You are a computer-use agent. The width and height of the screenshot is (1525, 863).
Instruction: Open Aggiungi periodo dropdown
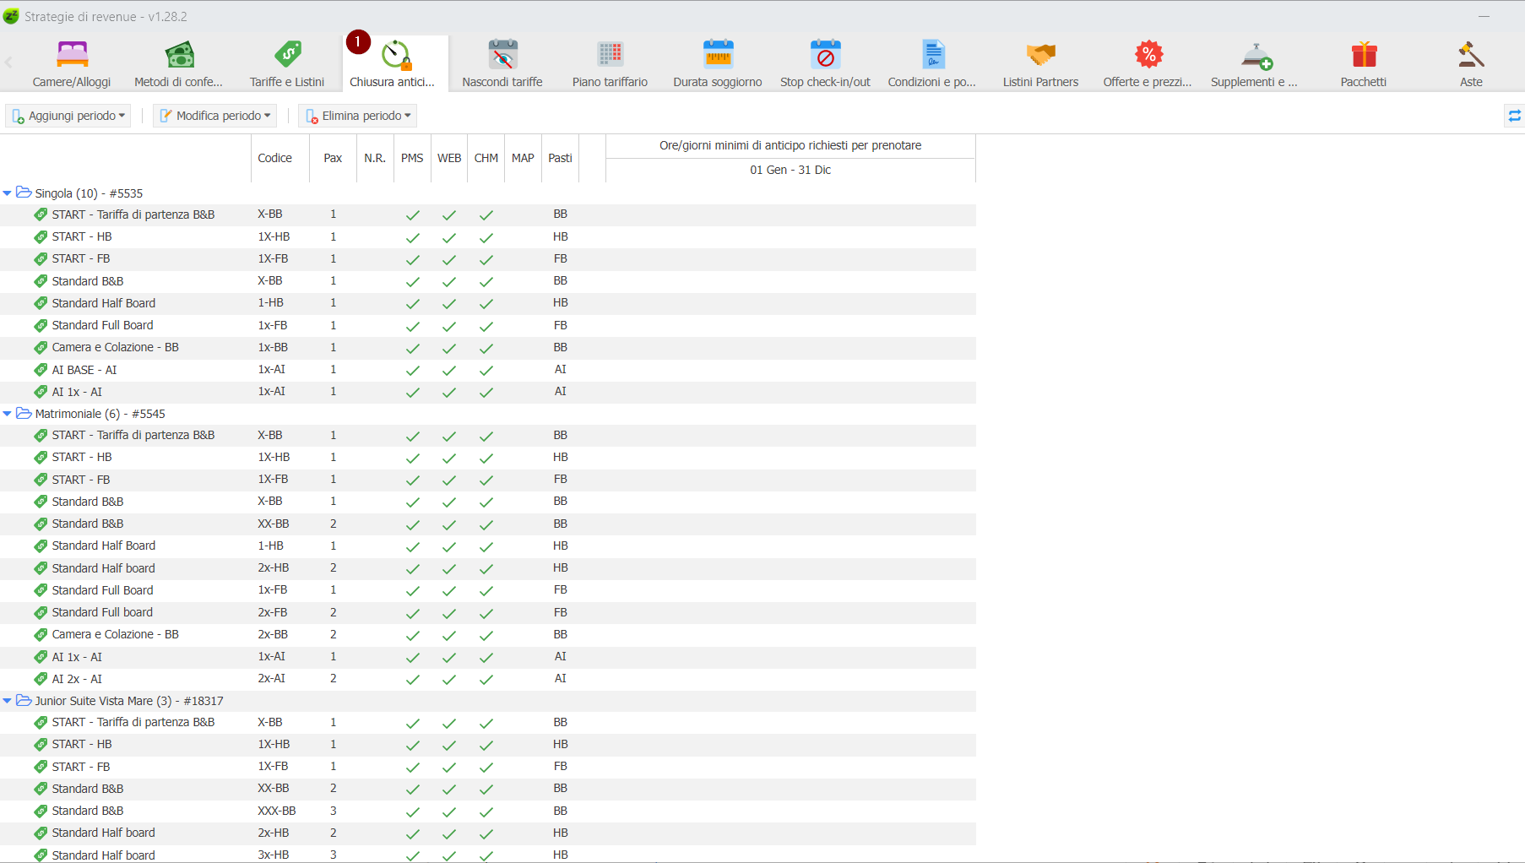[x=68, y=116]
